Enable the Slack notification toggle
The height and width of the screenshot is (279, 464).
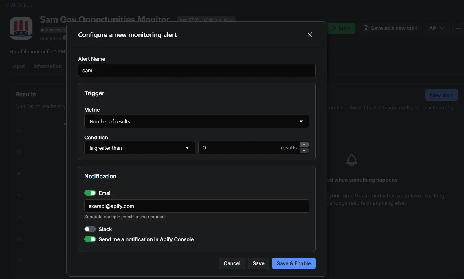pos(90,229)
